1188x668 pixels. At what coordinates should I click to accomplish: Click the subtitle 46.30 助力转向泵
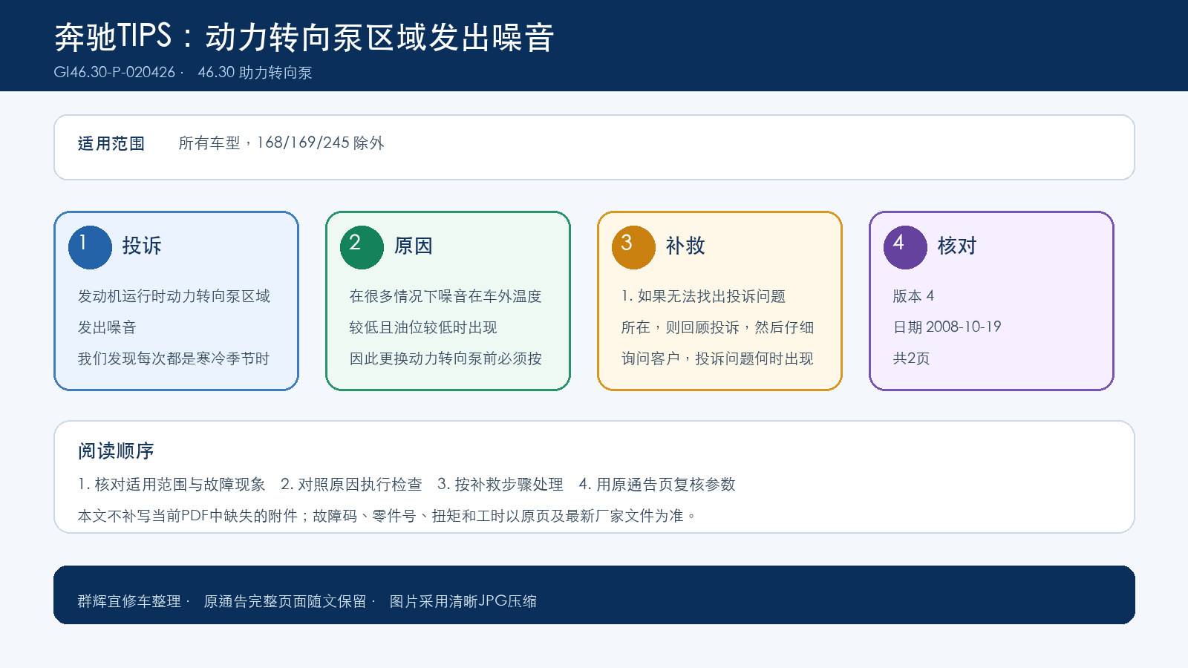[x=255, y=73]
